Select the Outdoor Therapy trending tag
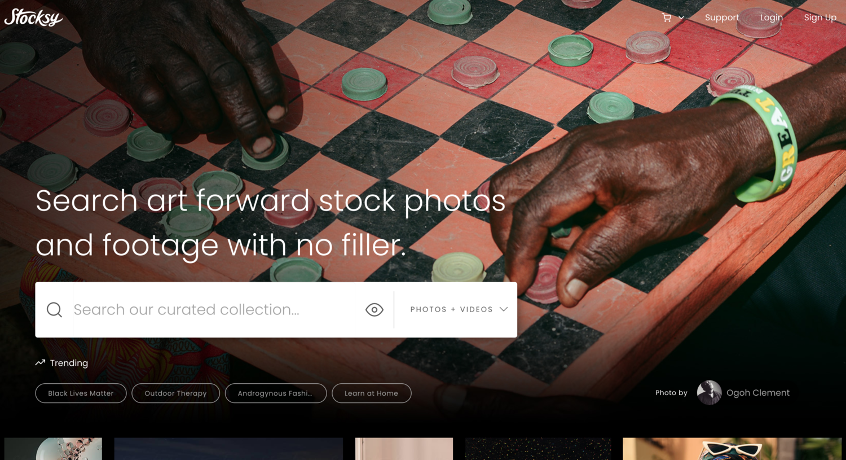The image size is (846, 460). 175,393
